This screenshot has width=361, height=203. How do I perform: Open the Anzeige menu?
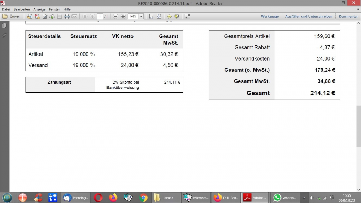tap(39, 9)
